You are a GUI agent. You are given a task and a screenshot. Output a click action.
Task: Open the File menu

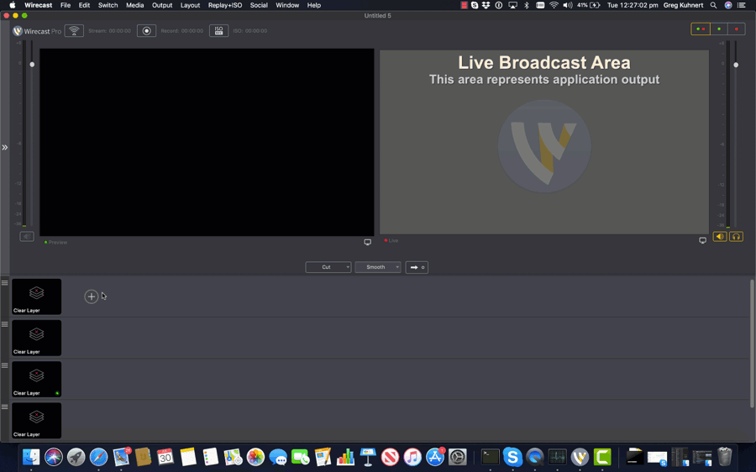[x=66, y=5]
